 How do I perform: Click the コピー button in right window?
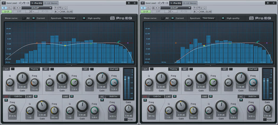point(171,11)
